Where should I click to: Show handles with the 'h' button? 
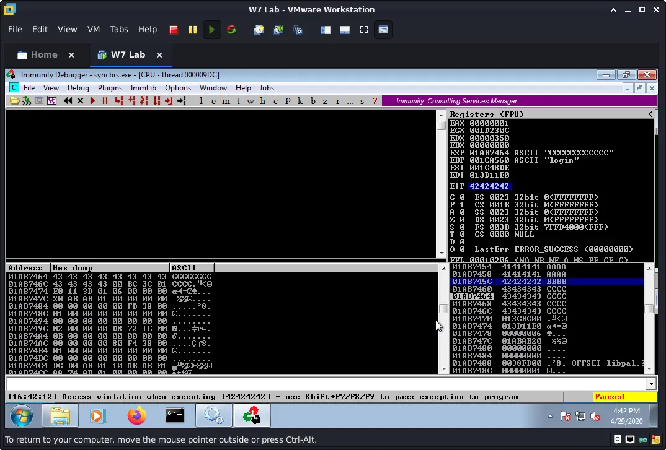pos(263,101)
